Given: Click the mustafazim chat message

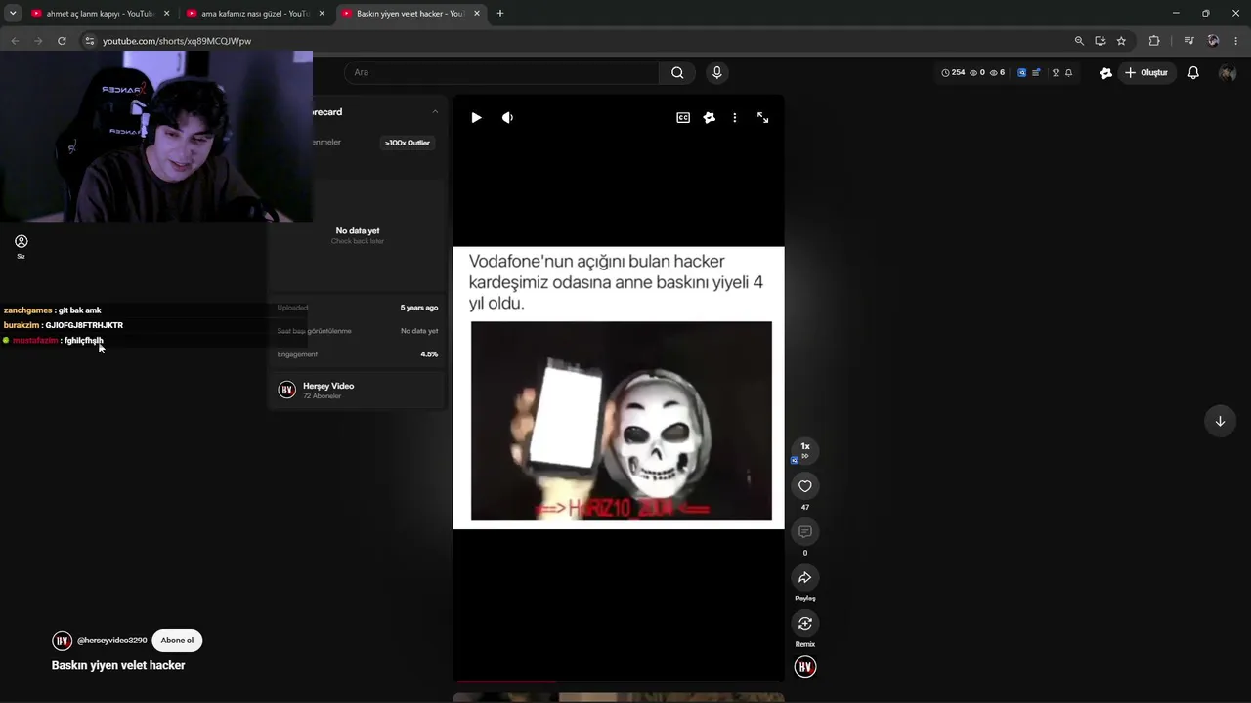Looking at the screenshot, I should 54,341.
